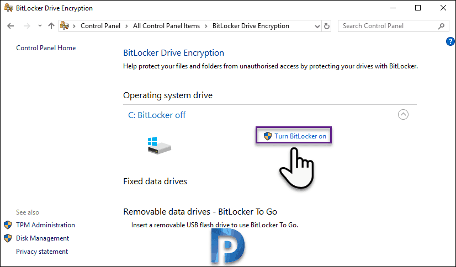This screenshot has height=267, width=456.
Task: Click the Forward navigation arrow
Action: coord(27,26)
